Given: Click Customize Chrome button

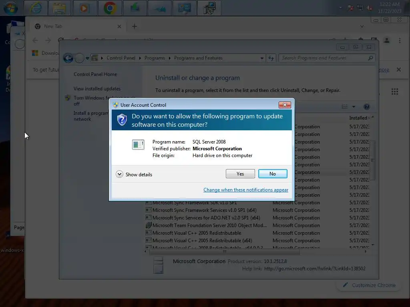Looking at the screenshot, I should (x=369, y=285).
